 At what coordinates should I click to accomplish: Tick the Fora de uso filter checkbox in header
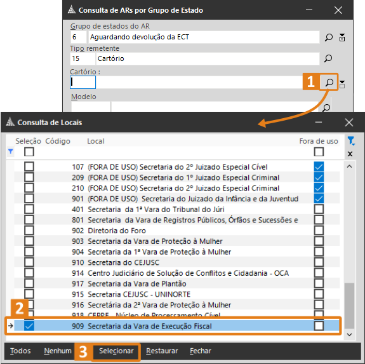pyautogui.click(x=319, y=152)
